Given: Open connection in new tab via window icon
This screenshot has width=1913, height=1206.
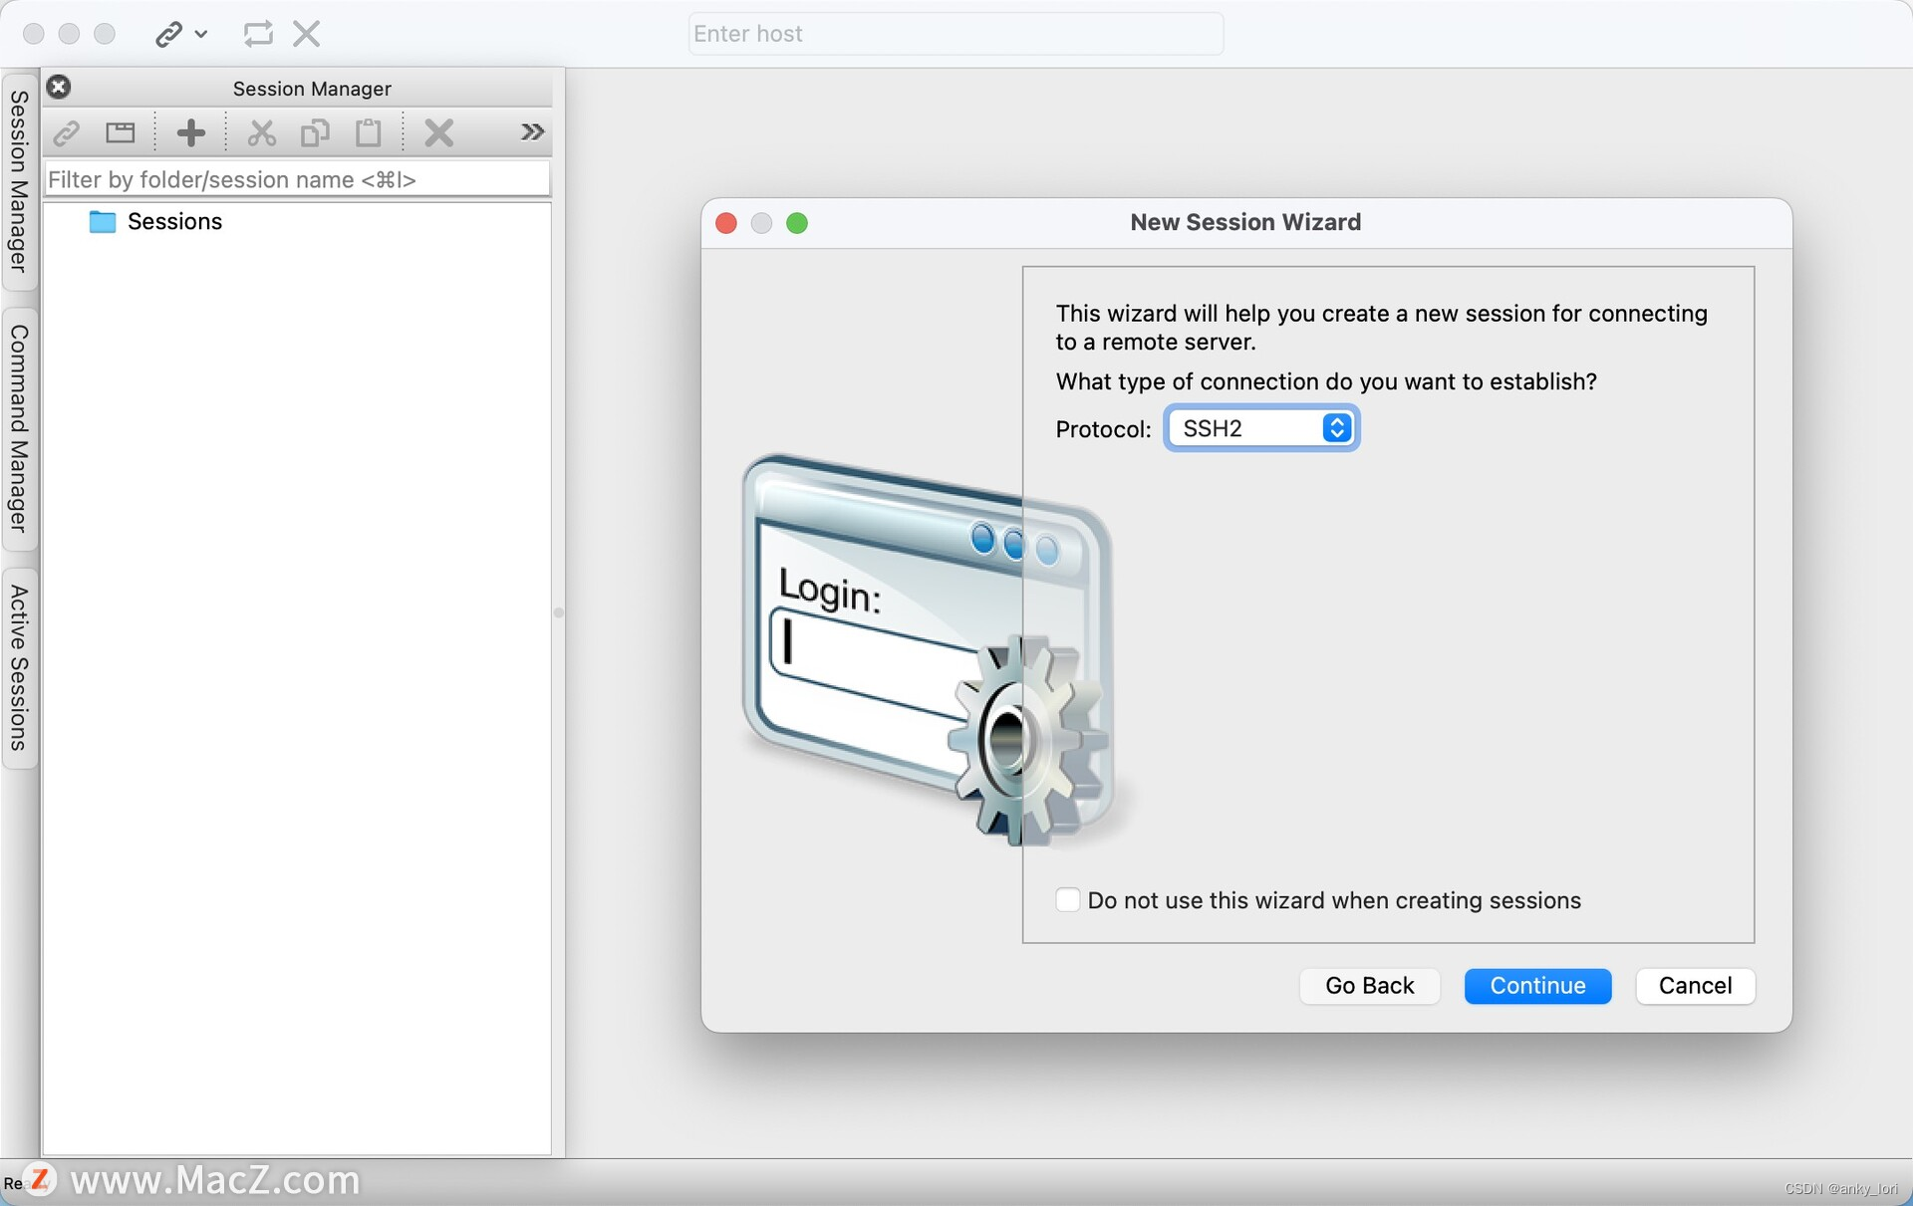Looking at the screenshot, I should tap(120, 132).
